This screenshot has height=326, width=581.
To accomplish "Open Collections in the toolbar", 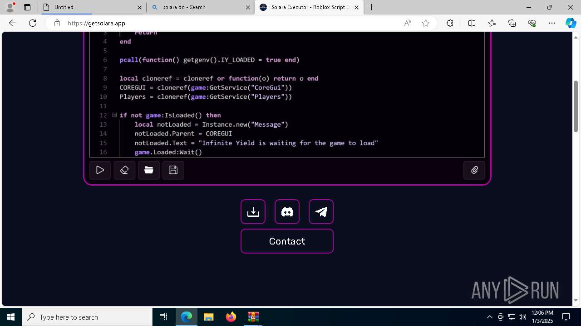I will [512, 23].
